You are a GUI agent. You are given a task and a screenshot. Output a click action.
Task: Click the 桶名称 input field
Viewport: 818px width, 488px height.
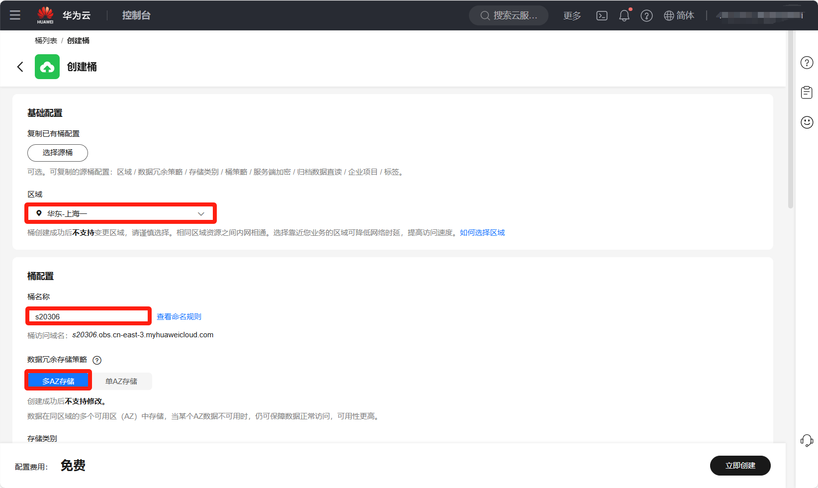(89, 316)
